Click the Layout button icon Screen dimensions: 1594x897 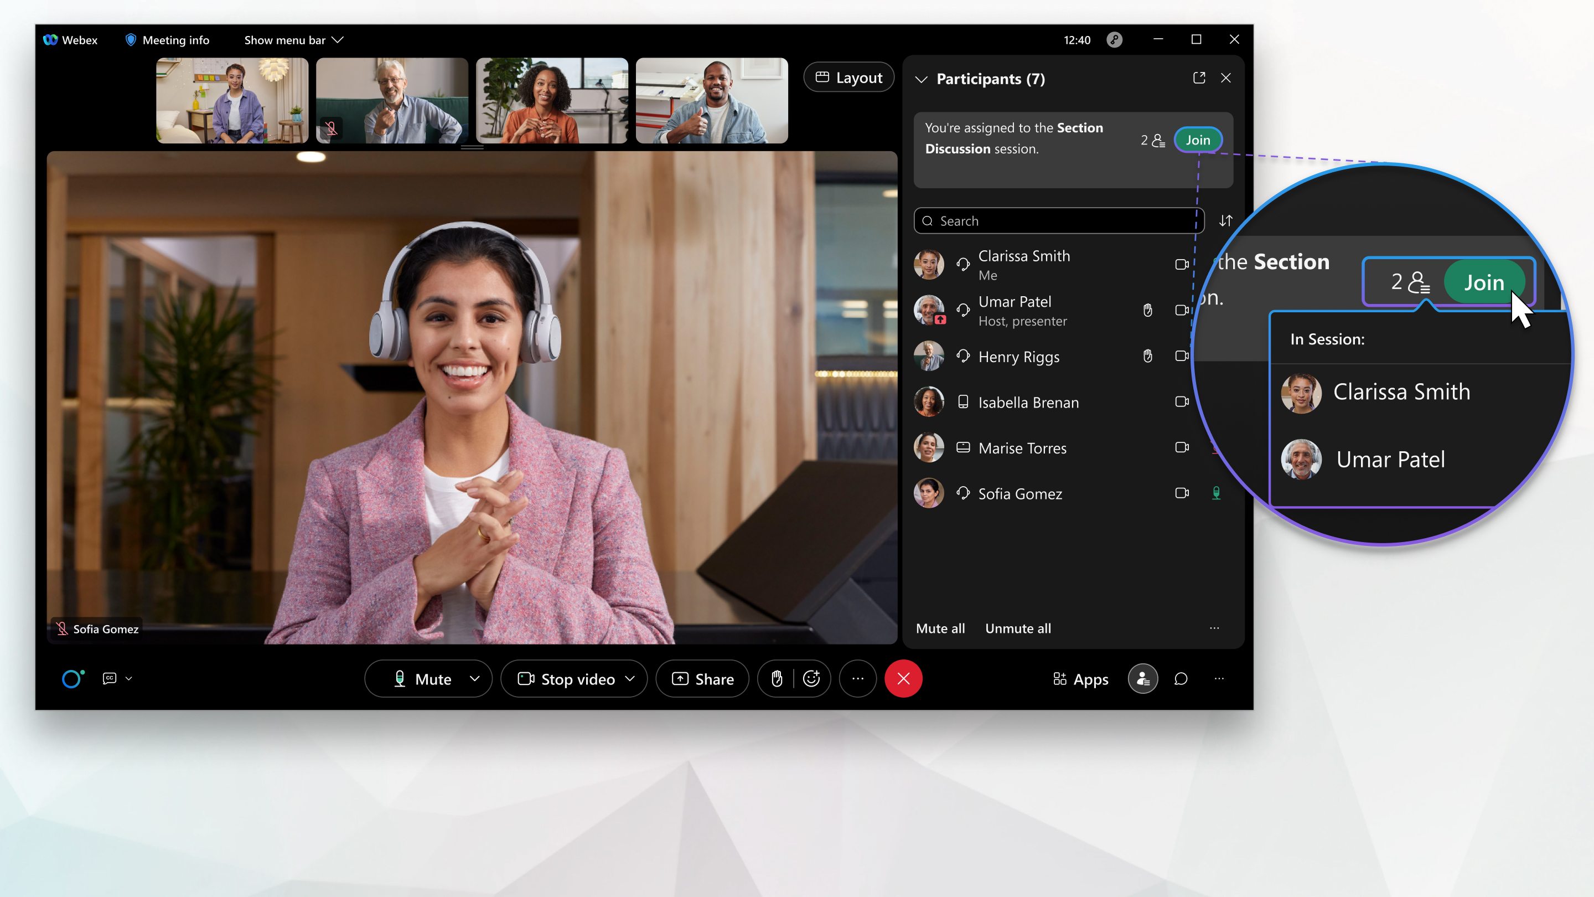click(822, 76)
